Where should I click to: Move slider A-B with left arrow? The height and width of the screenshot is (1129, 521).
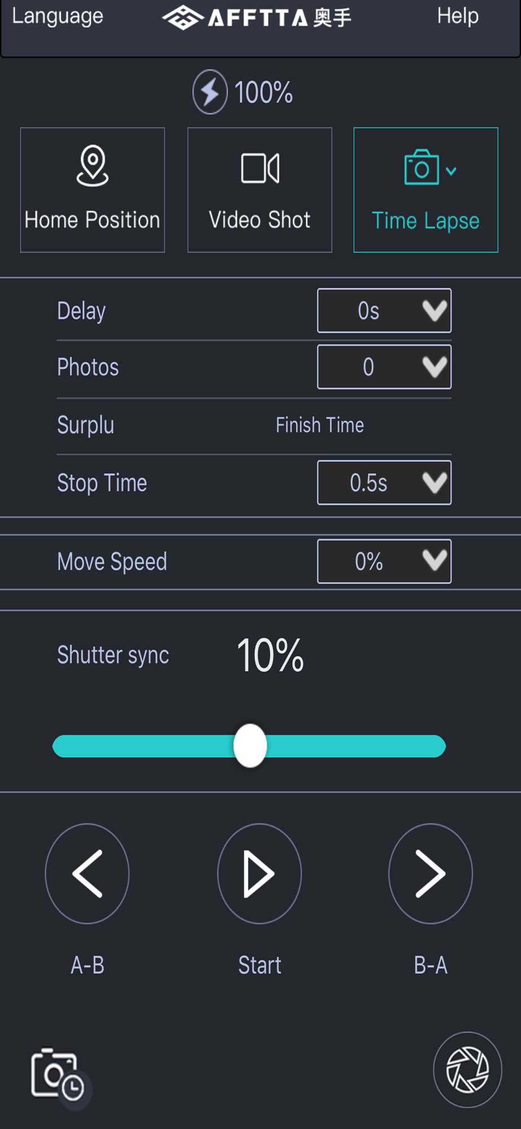tap(87, 874)
